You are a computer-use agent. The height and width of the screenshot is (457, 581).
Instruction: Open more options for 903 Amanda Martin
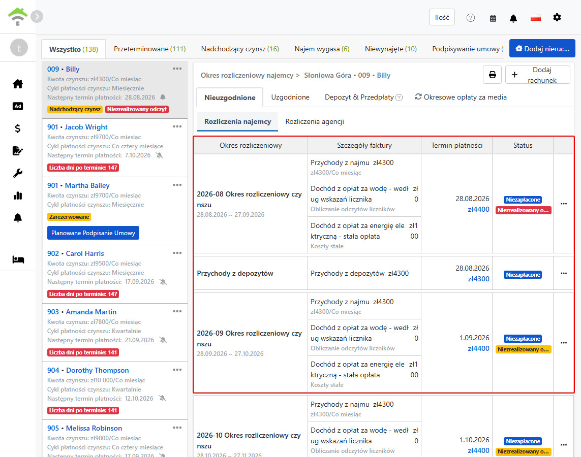click(177, 312)
